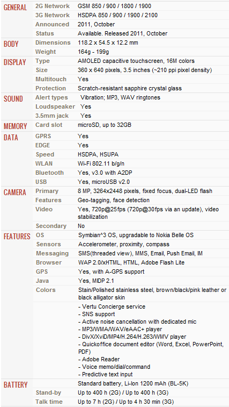Click the 3.5mm jack label

coord(53,116)
